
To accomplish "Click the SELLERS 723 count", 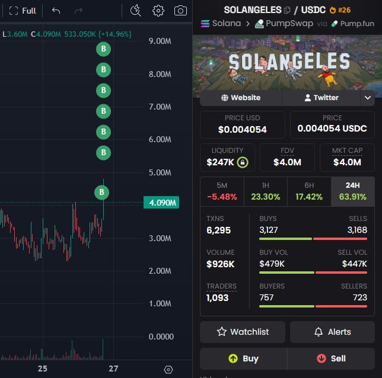I will [x=360, y=297].
